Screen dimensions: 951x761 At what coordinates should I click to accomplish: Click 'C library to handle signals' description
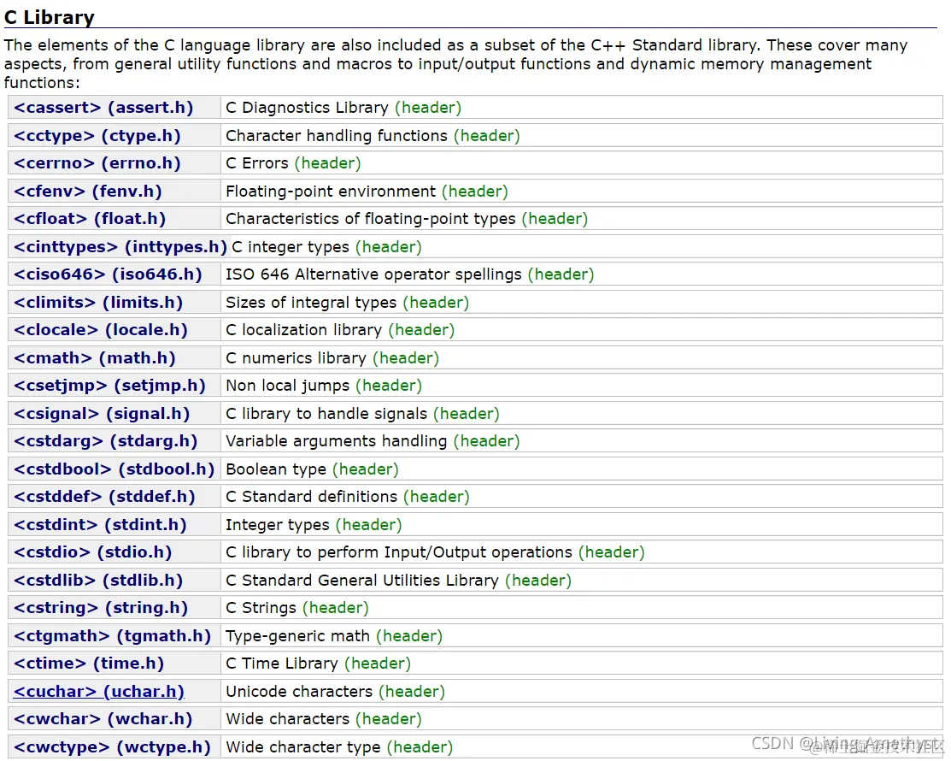pyautogui.click(x=326, y=413)
